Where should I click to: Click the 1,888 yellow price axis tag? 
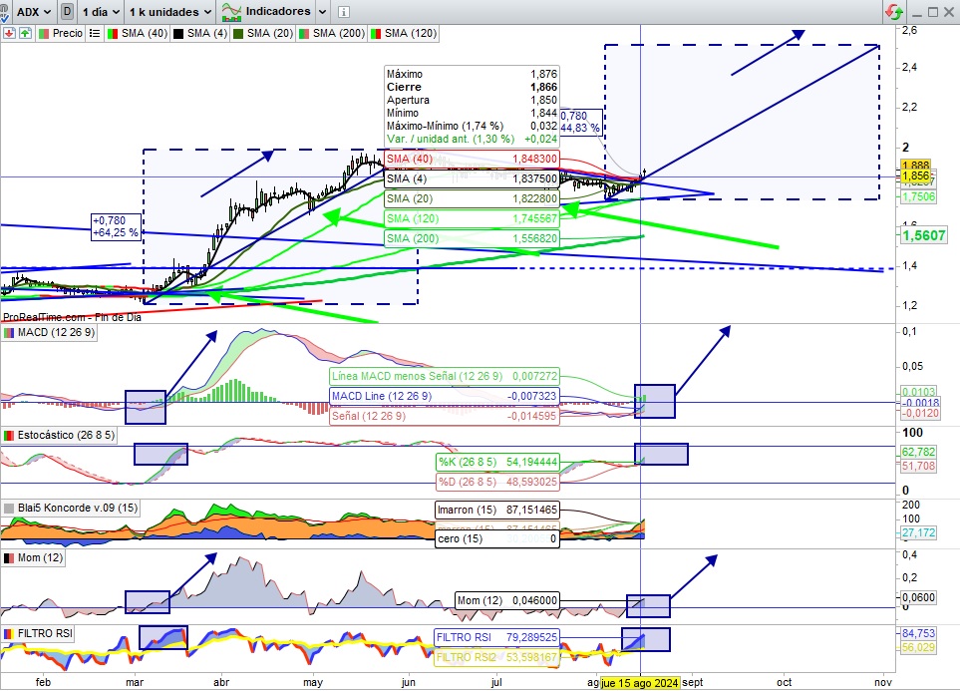click(x=916, y=166)
